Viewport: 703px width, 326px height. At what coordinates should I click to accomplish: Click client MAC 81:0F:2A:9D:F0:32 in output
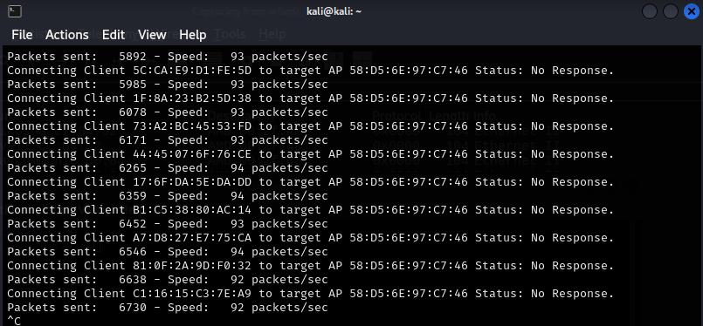[x=192, y=266]
